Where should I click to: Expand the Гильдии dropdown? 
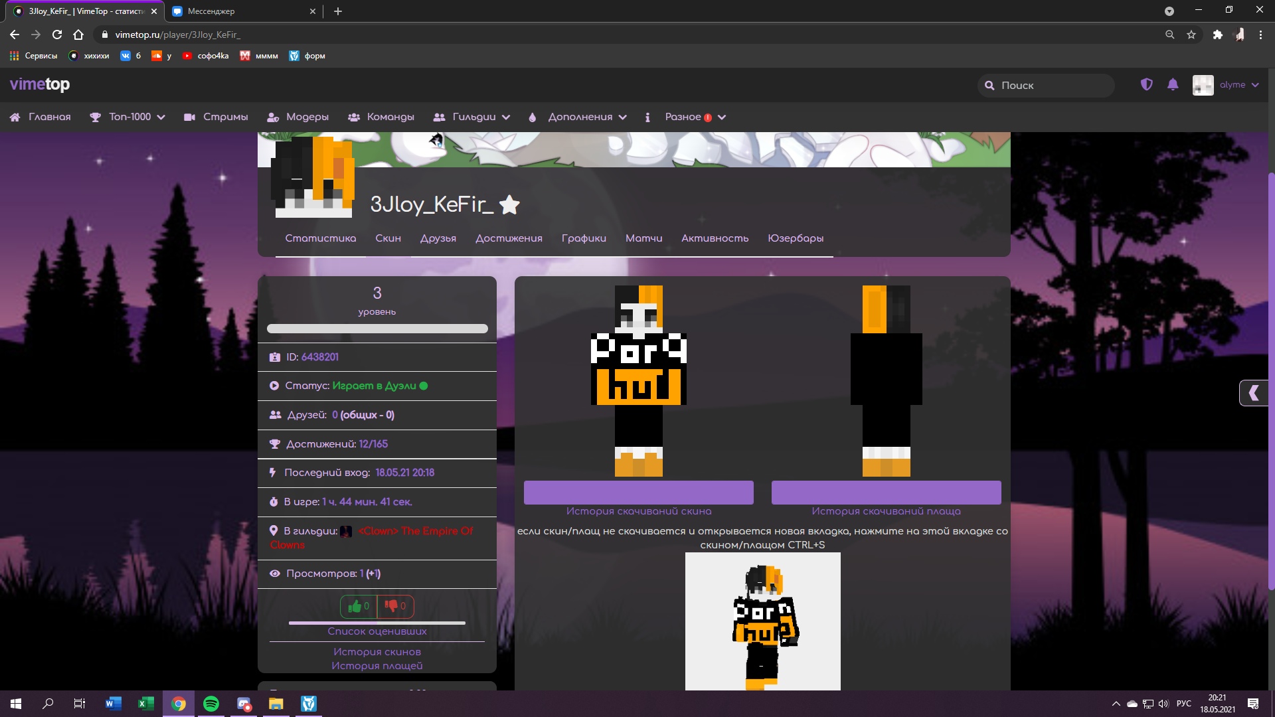click(x=471, y=117)
